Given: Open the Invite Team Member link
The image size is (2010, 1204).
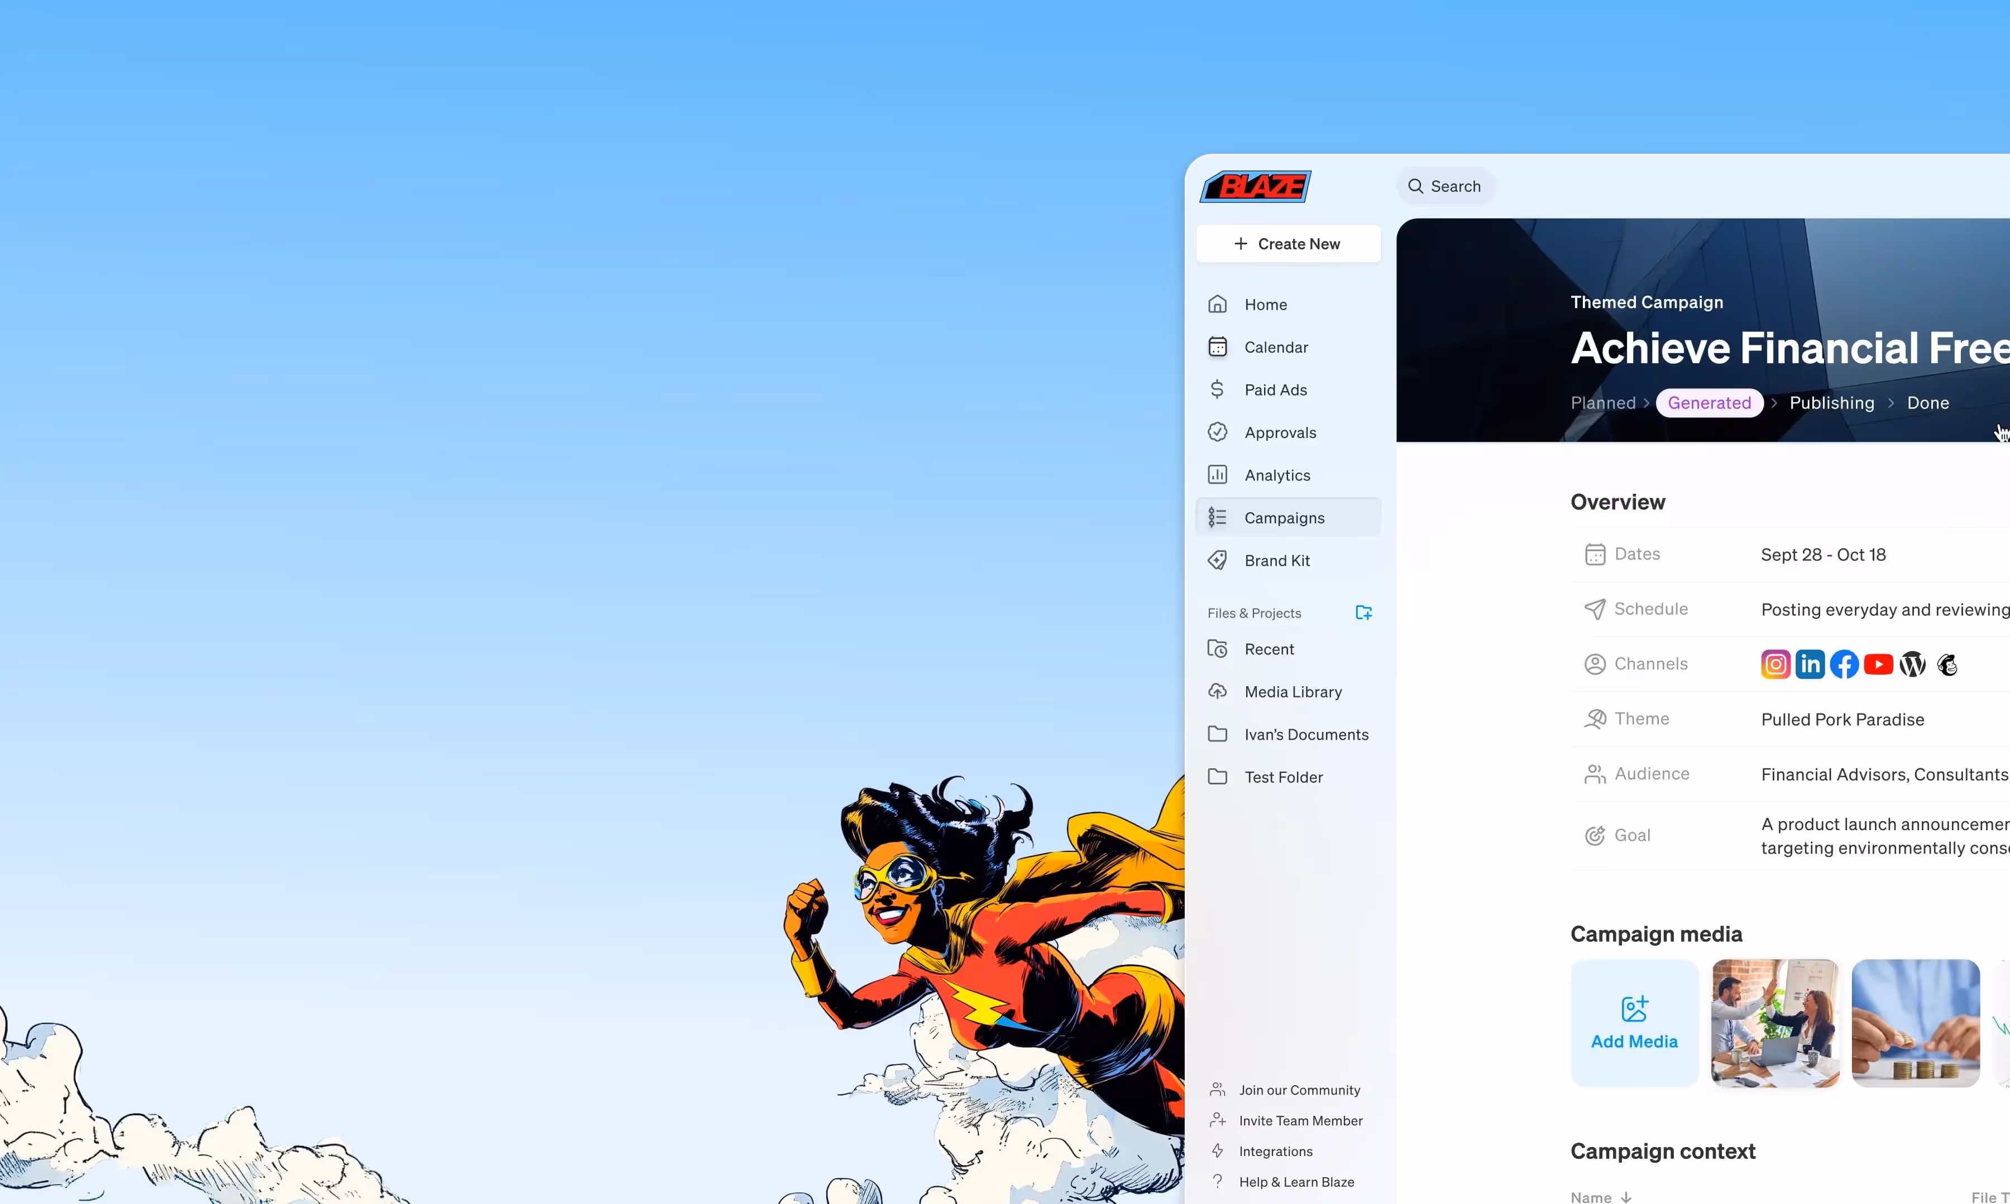Looking at the screenshot, I should tap(1300, 1120).
